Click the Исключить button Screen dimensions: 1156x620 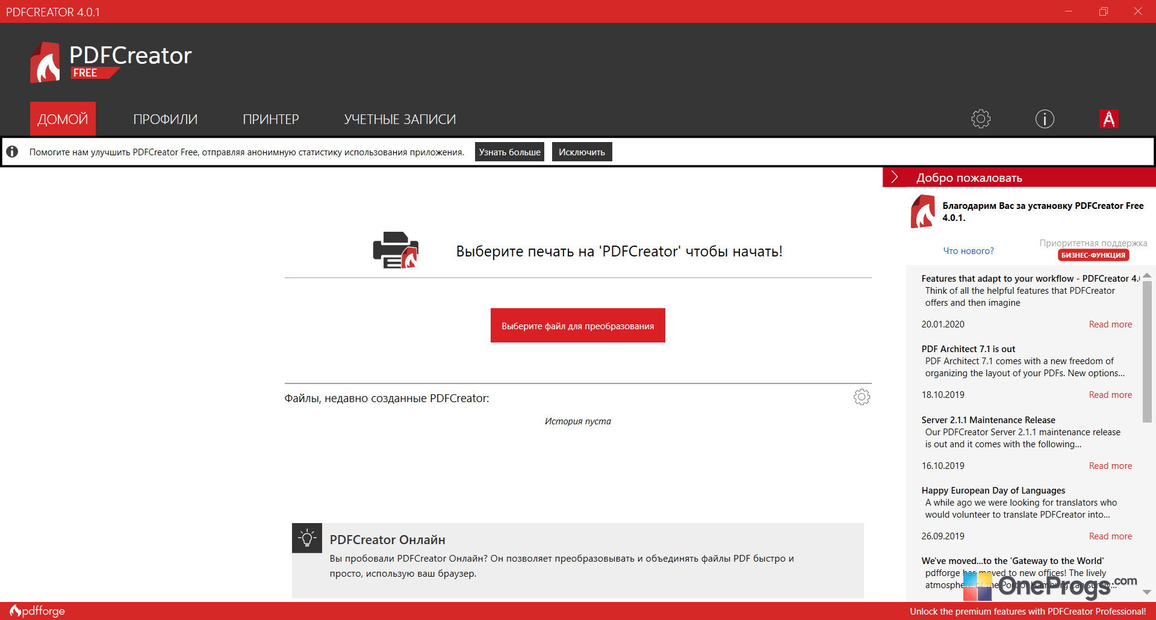click(x=582, y=152)
